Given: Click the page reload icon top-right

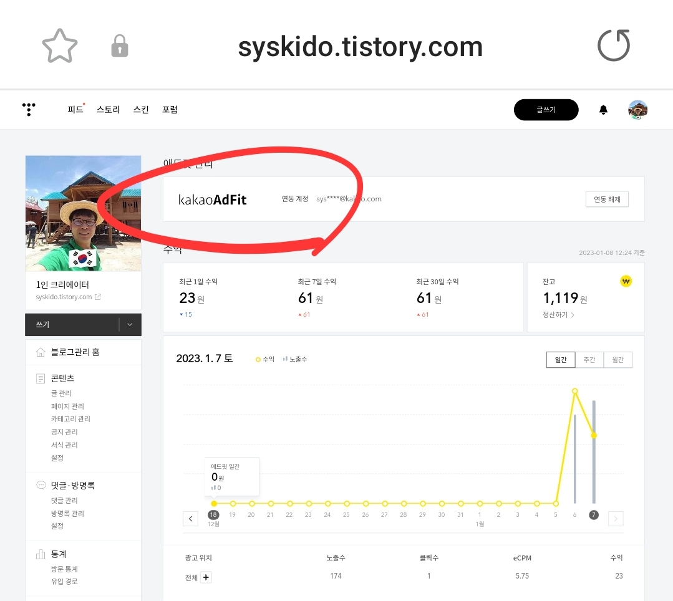Looking at the screenshot, I should pyautogui.click(x=613, y=45).
